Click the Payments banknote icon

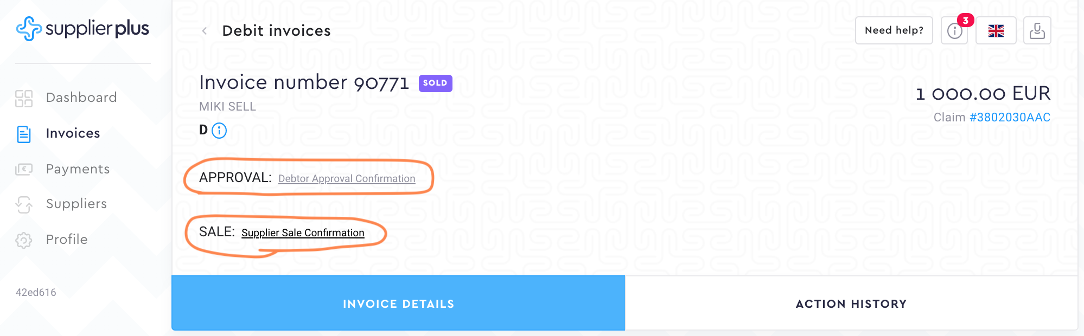(24, 170)
